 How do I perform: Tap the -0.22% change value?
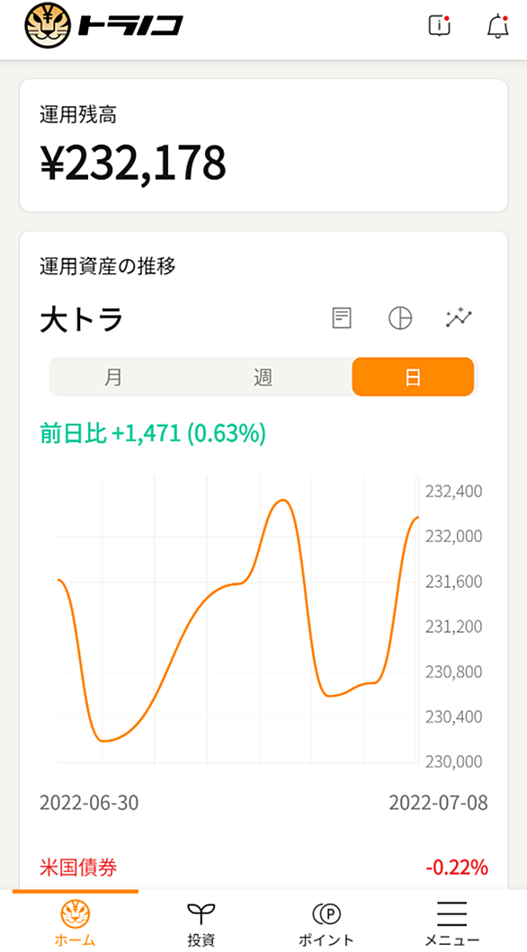pos(457,867)
